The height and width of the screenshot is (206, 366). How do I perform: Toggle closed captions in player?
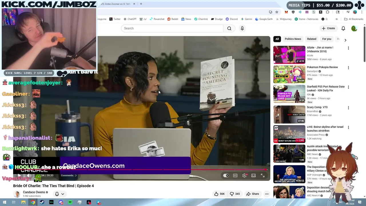[x=235, y=175]
